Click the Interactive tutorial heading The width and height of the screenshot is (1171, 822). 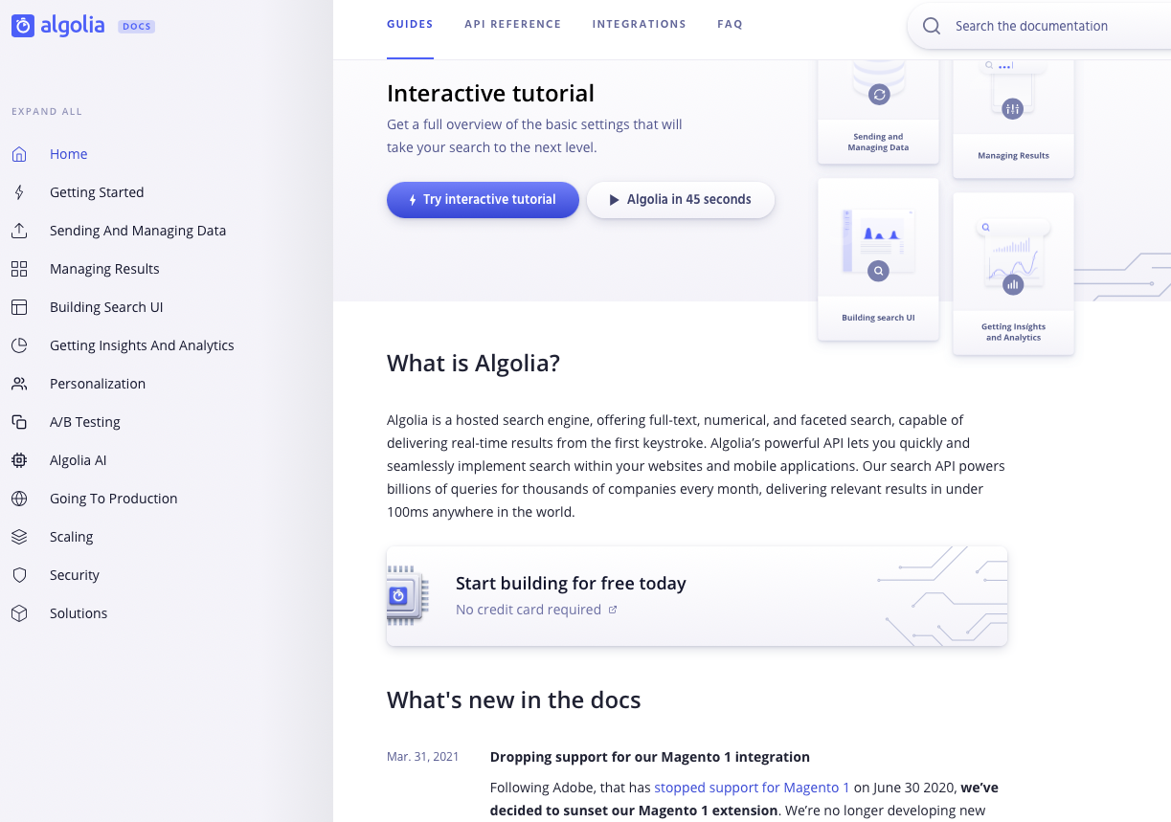coord(490,94)
